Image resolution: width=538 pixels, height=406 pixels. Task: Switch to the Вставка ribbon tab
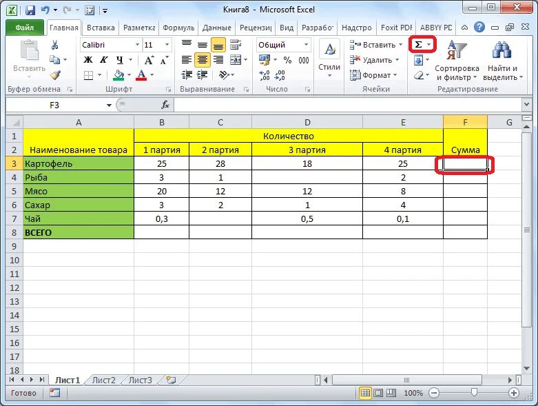101,28
